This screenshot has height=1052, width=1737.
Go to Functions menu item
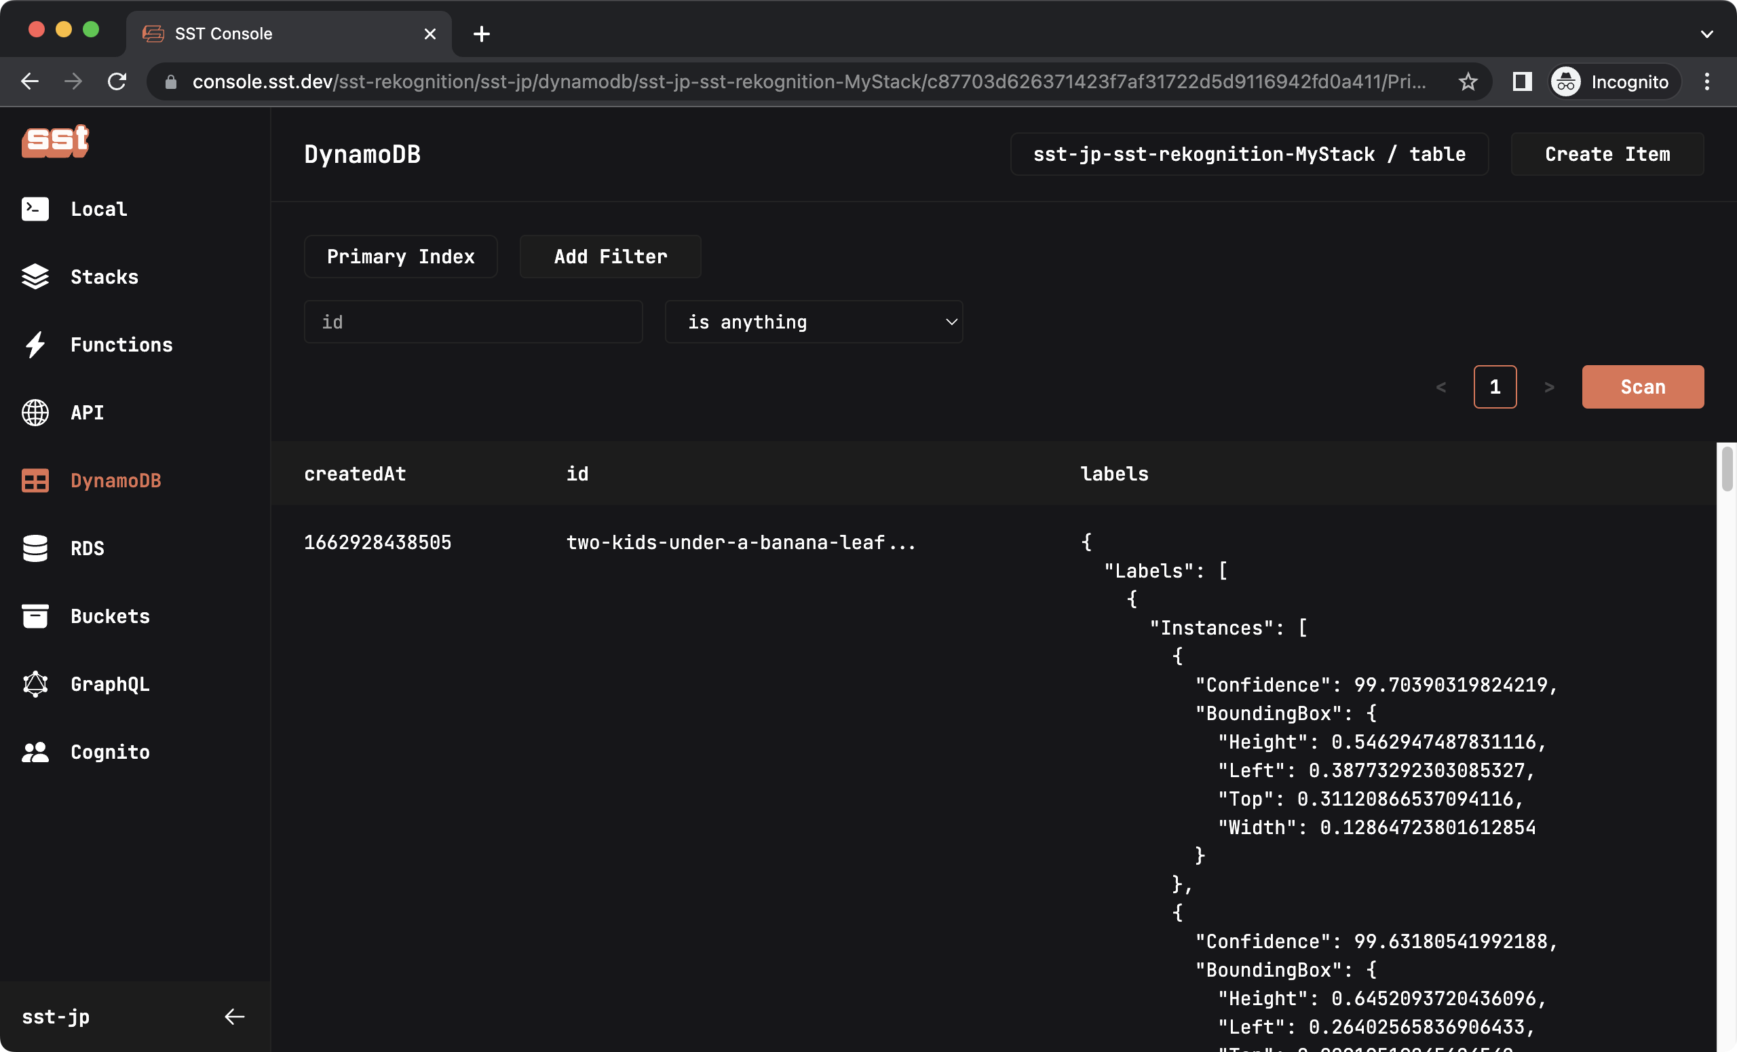point(121,344)
